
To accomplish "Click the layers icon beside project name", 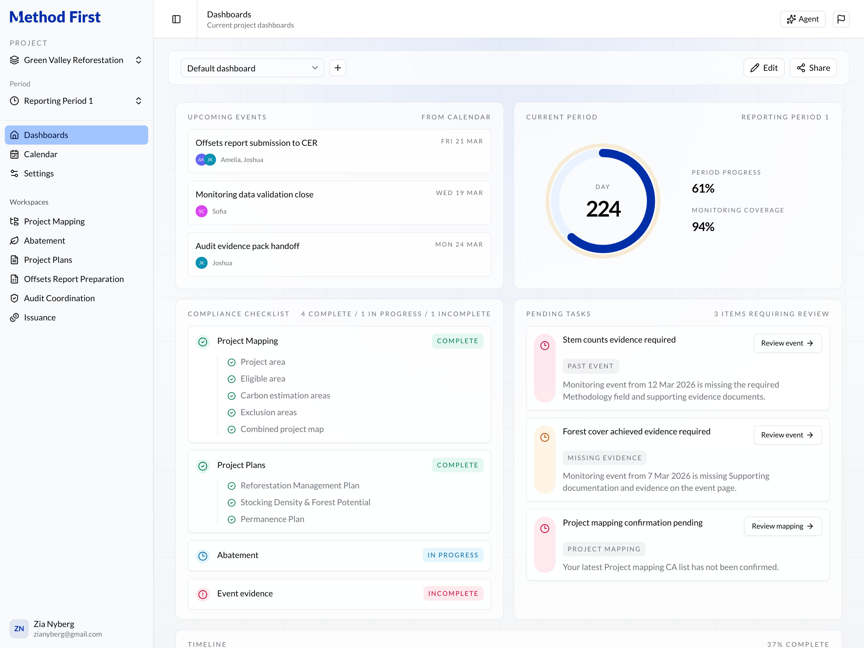I will pos(14,60).
